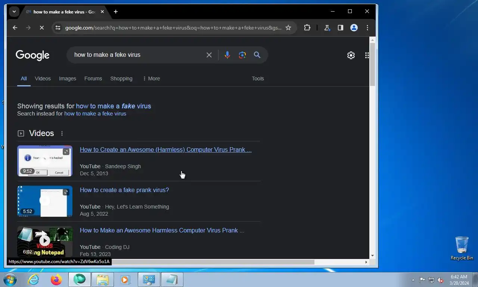
Task: Open the Chrome profile avatar
Action: (354, 28)
